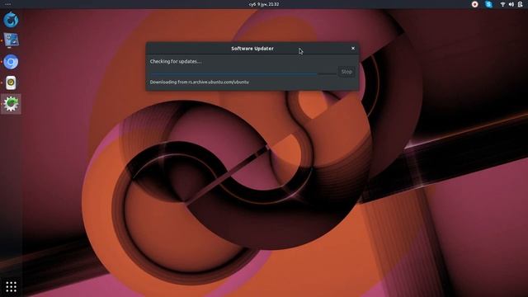Open the Waterfox browser in the dock
This screenshot has height=297, width=528.
(11, 20)
